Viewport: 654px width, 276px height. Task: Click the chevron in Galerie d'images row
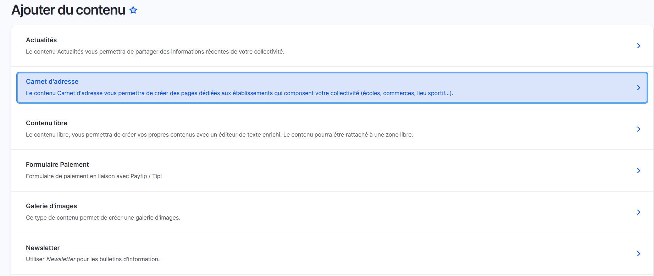(638, 212)
